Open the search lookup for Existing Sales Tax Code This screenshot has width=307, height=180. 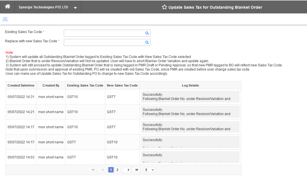coord(147,33)
